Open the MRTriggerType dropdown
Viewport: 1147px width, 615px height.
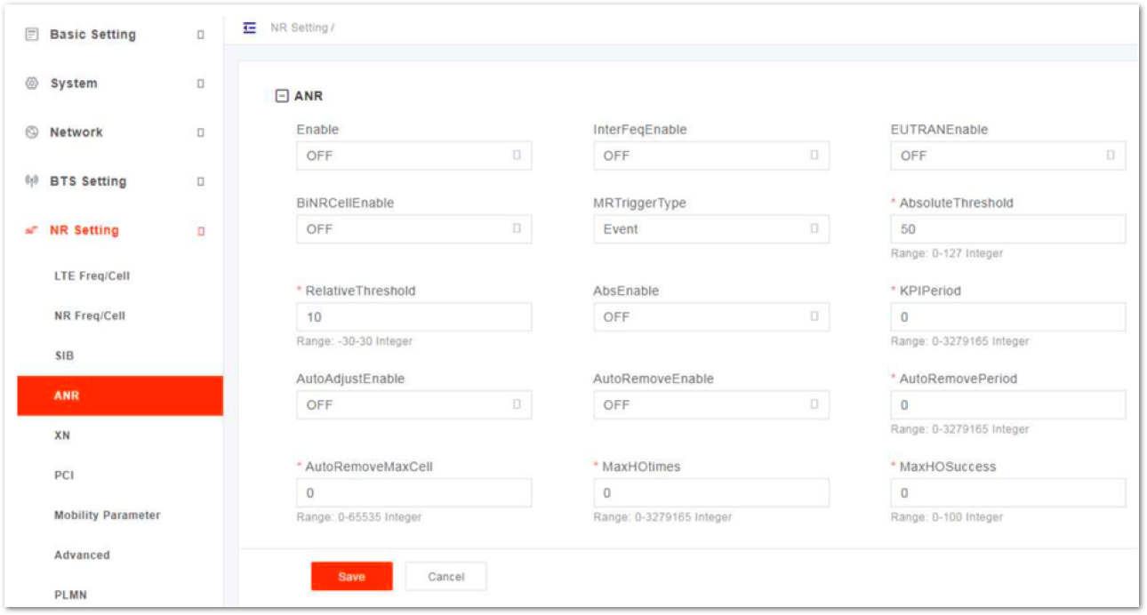(x=711, y=229)
